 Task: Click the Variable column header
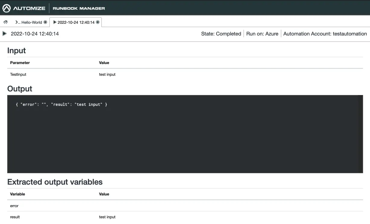(x=17, y=194)
